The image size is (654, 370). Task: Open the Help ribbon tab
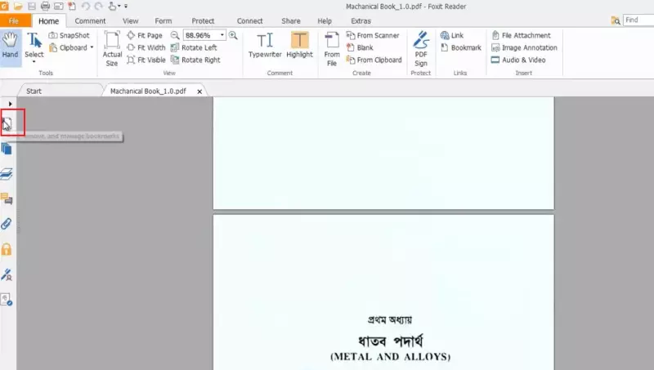[325, 21]
